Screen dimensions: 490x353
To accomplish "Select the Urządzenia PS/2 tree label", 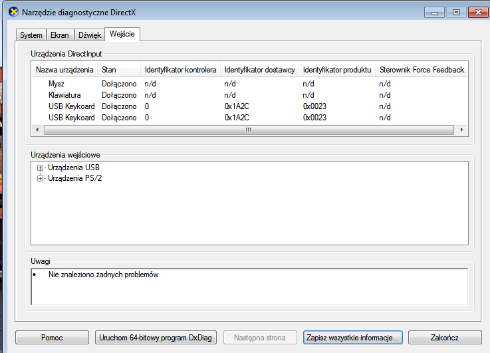I will pyautogui.click(x=74, y=178).
